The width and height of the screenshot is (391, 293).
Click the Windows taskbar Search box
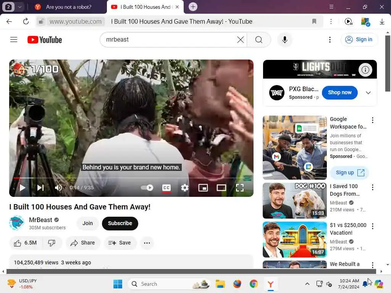click(x=169, y=284)
